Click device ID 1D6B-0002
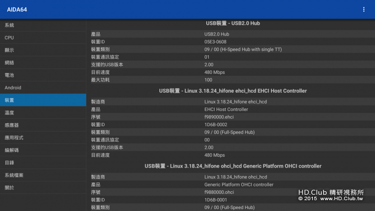 (x=216, y=125)
